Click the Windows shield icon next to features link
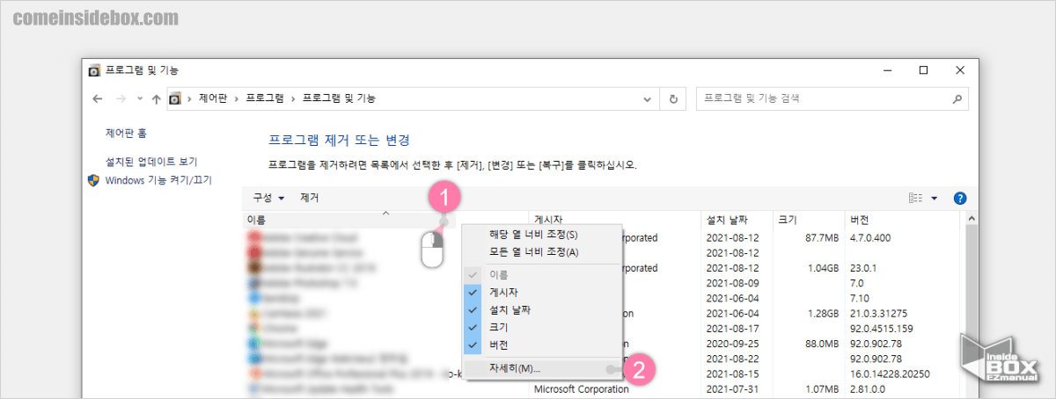Screen dimensions: 1056x399 pyautogui.click(x=94, y=180)
